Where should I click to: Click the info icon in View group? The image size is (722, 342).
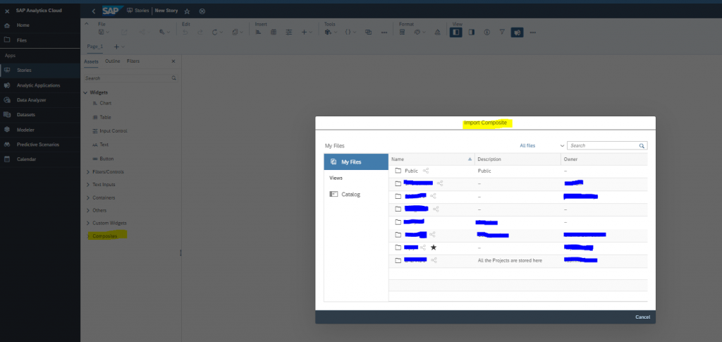click(487, 32)
